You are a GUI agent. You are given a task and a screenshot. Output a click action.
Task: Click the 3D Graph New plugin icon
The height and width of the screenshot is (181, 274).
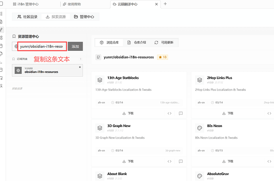click(100, 128)
